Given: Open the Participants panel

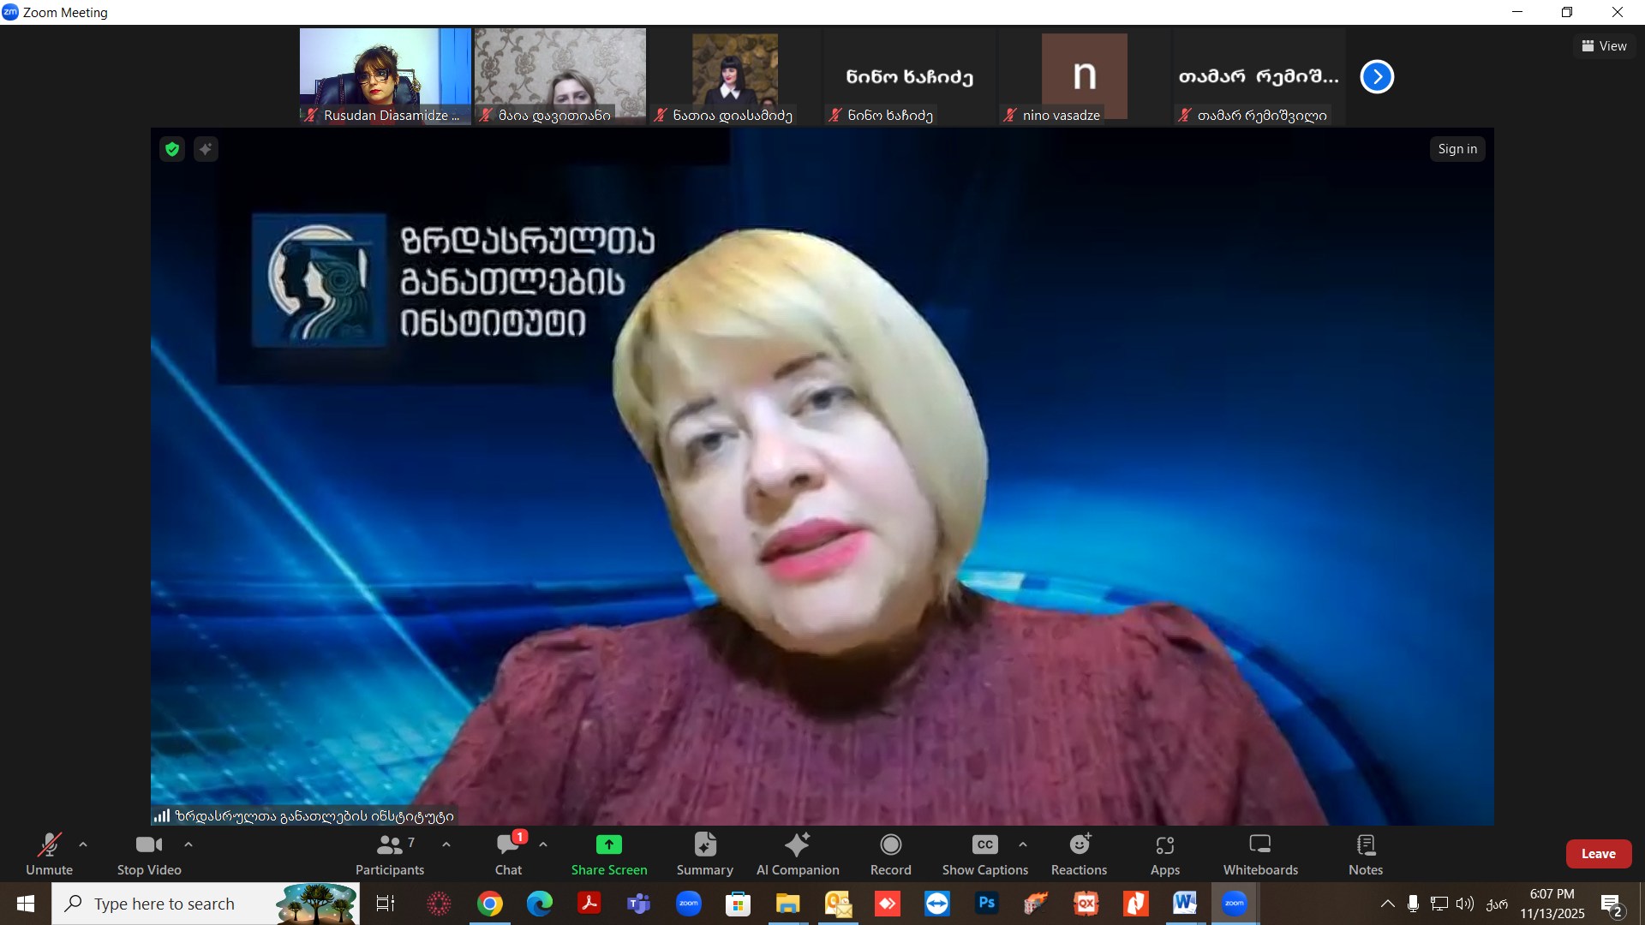Looking at the screenshot, I should tap(390, 854).
